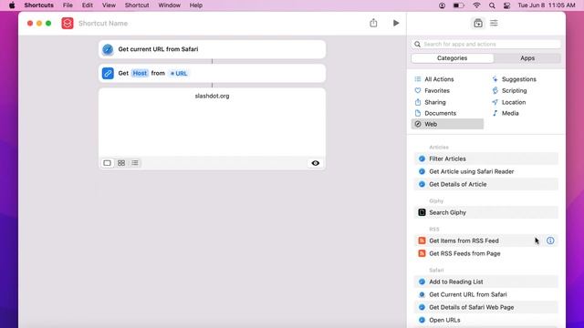Click the Safari icon on first action

[108, 49]
